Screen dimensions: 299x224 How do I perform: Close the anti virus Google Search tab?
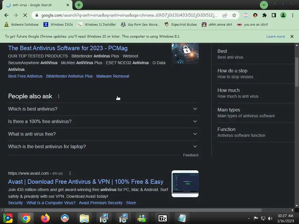68,5
